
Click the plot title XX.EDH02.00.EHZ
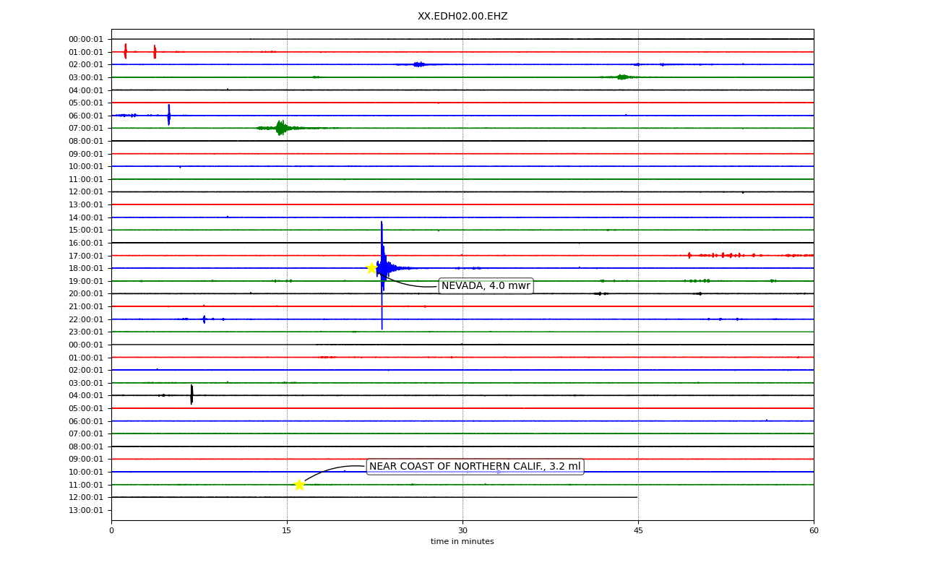[462, 17]
